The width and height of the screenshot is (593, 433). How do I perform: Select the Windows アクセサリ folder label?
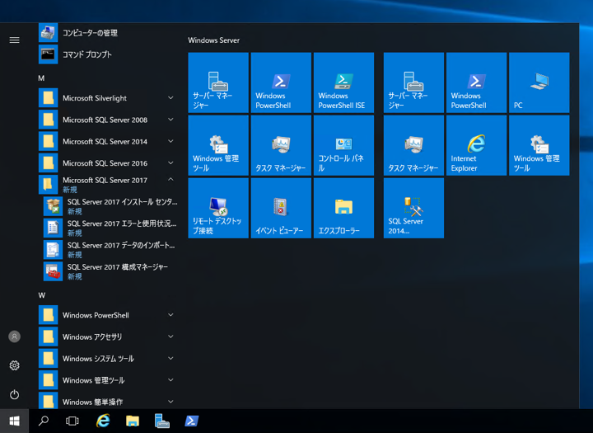click(92, 337)
